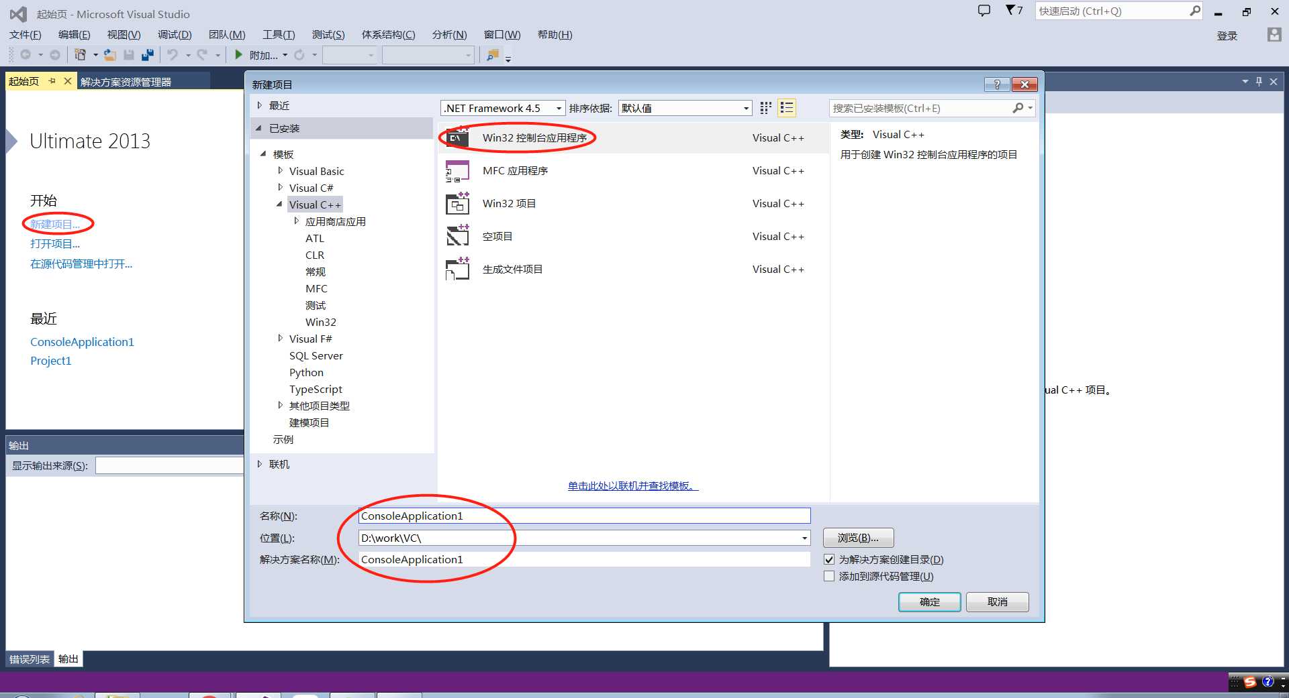Click the Save toolbar icon
This screenshot has width=1289, height=698.
pos(129,55)
